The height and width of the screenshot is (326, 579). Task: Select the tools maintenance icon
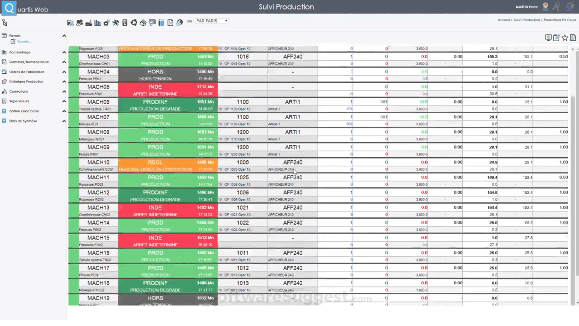tap(116, 22)
